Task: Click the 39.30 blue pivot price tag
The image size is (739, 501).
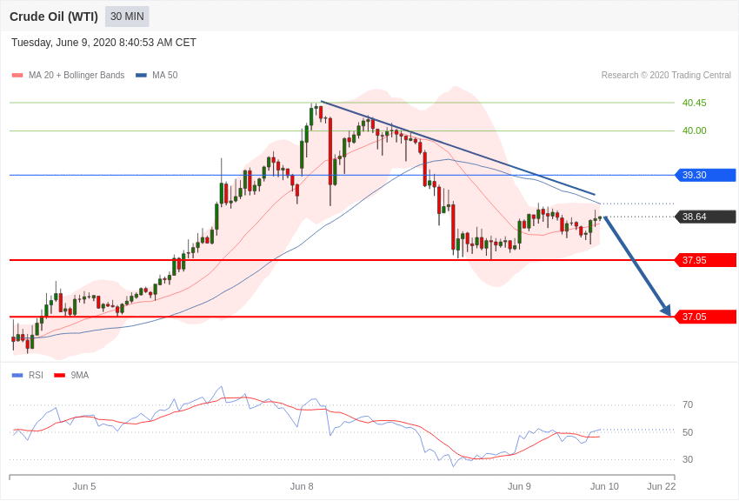Action: [x=706, y=176]
